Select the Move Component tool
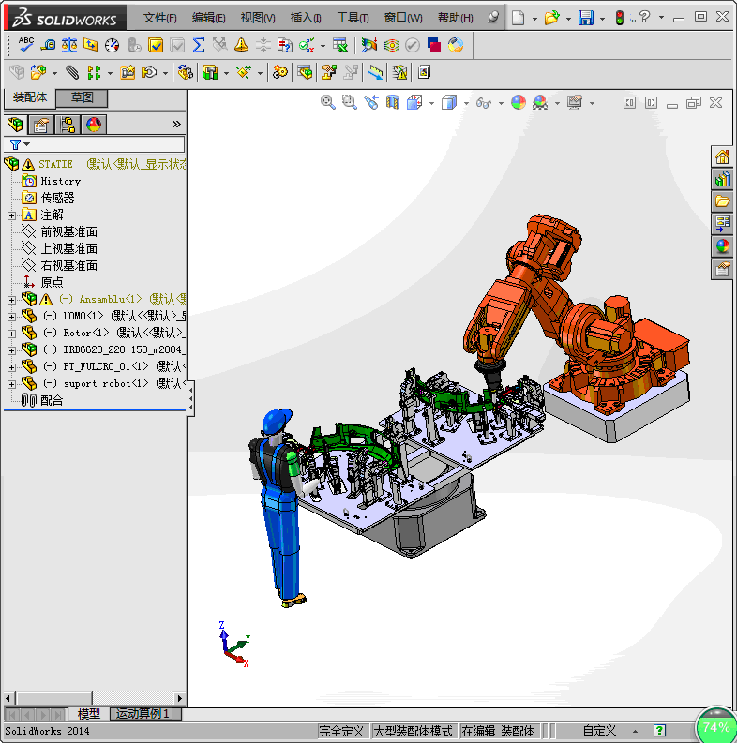The image size is (737, 743). (149, 72)
